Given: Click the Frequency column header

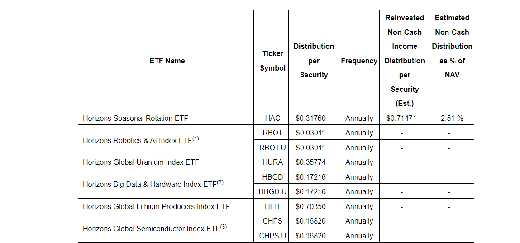Looking at the screenshot, I should point(359,61).
